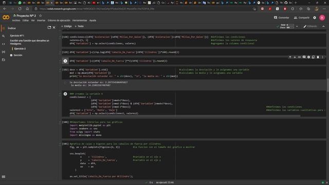Open the Editando mode selector
Viewport: 329px width, 185px height.
coord(310,26)
